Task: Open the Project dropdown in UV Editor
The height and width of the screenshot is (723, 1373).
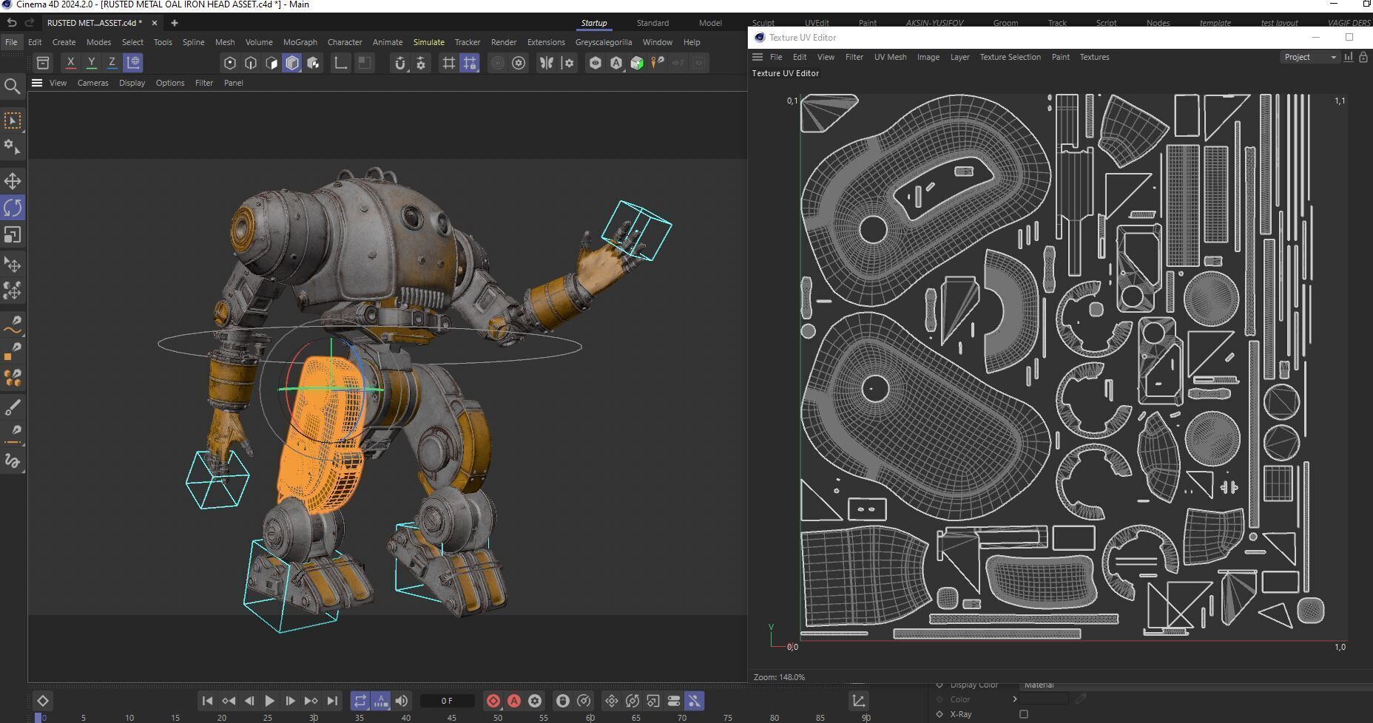Action: tap(1310, 57)
